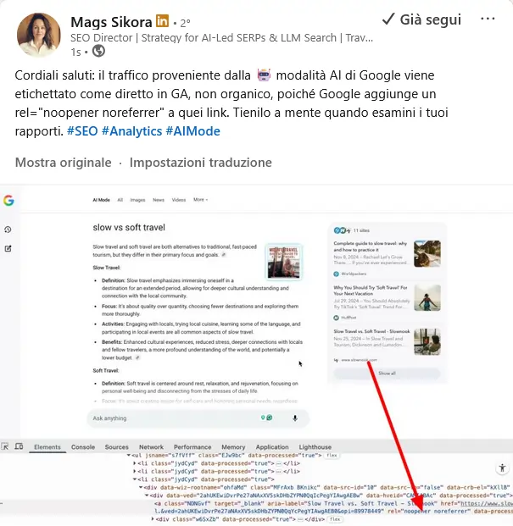The image size is (513, 526).
Task: Click the accessibility icon in DevTools panel
Action: (x=502, y=468)
